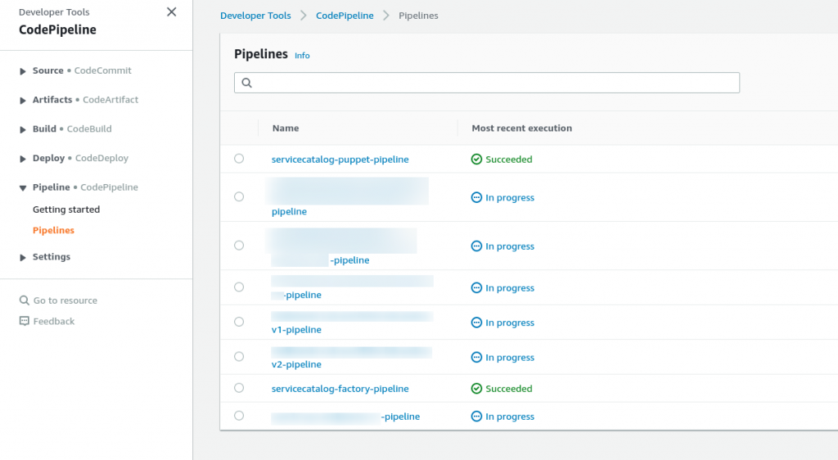The width and height of the screenshot is (838, 460).
Task: Open the v2-pipeline link
Action: tap(296, 364)
